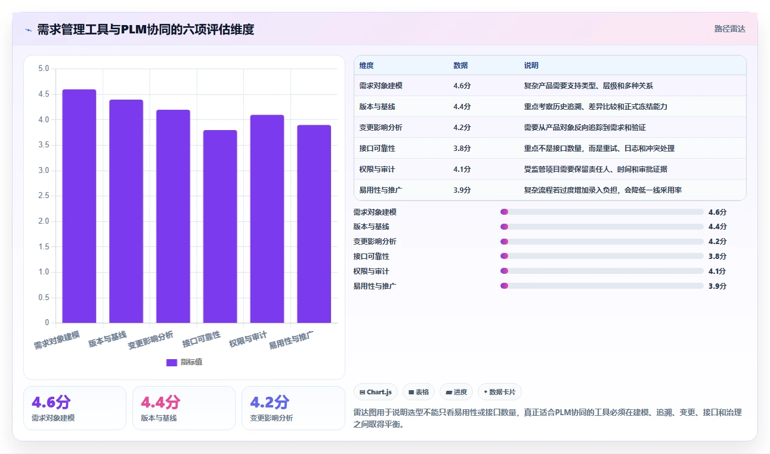The image size is (770, 454).
Task: Click table cell 权限与审计
Action: click(378, 169)
